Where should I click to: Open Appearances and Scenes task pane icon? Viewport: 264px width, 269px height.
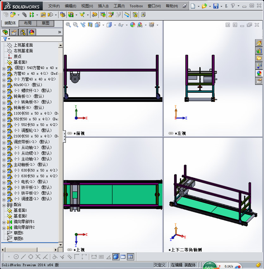pos(259,74)
